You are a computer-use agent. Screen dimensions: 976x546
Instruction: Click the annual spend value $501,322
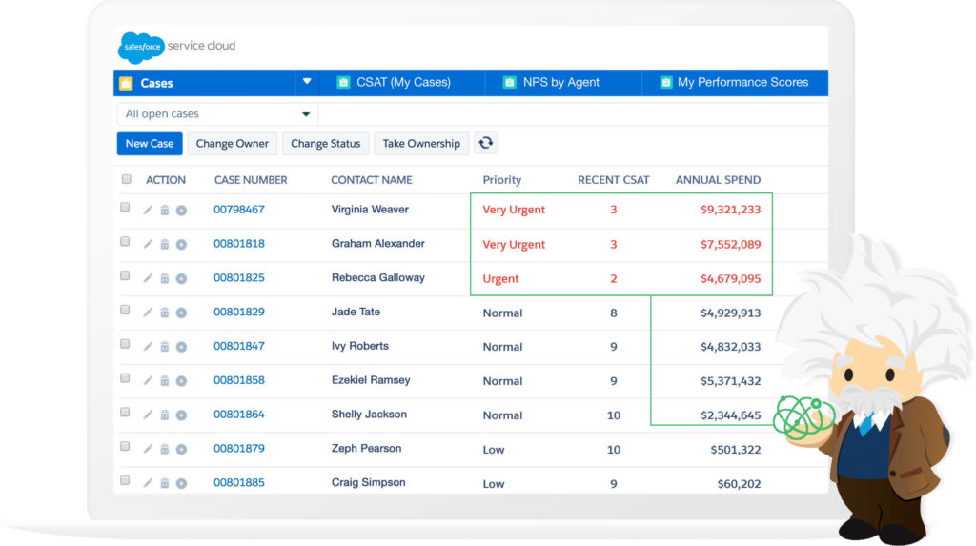coord(735,450)
